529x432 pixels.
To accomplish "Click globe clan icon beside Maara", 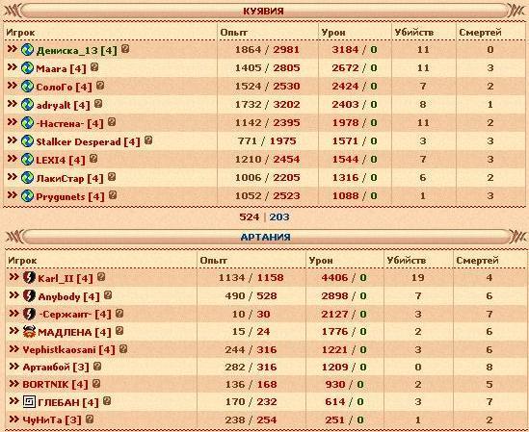I will point(27,68).
